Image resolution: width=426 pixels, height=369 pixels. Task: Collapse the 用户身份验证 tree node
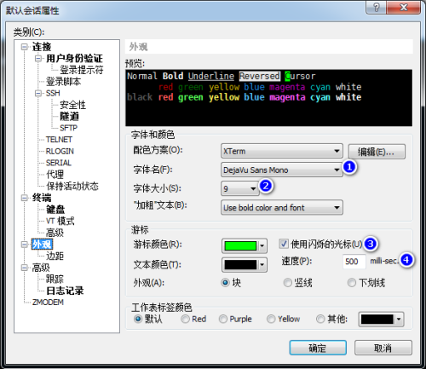[x=38, y=59]
